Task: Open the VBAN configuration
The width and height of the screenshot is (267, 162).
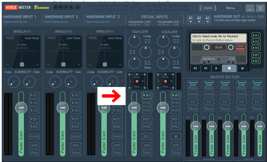Action: 208,8
